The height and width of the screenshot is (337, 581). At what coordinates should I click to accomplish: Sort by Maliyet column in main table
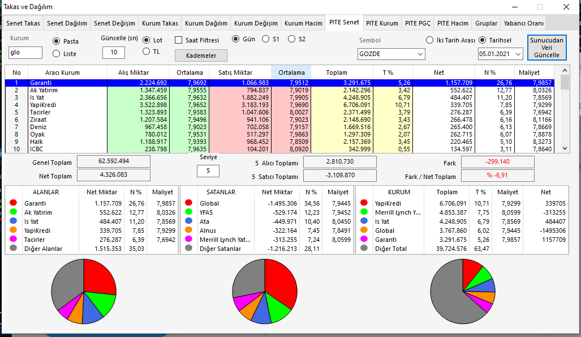pyautogui.click(x=534, y=72)
